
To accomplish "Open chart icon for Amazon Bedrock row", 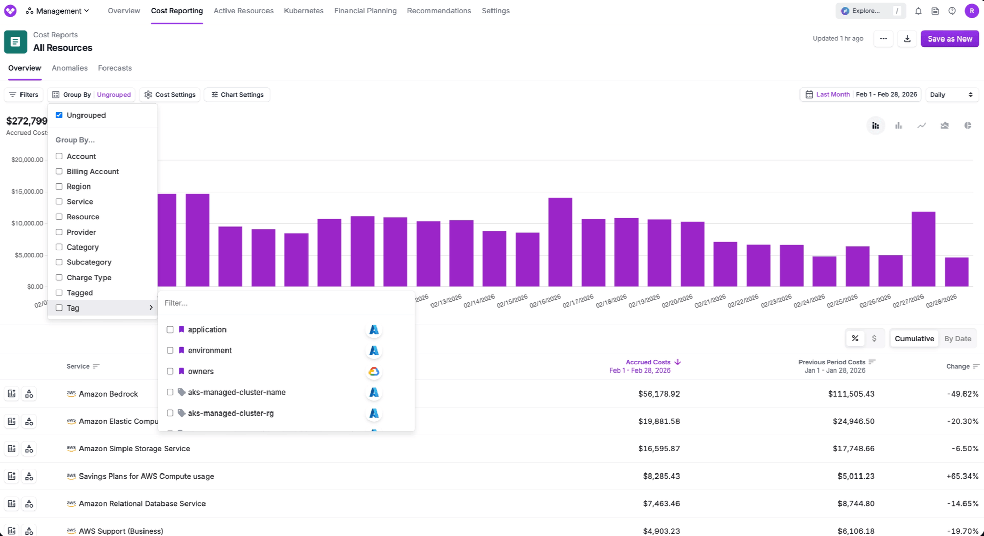I will (x=12, y=394).
